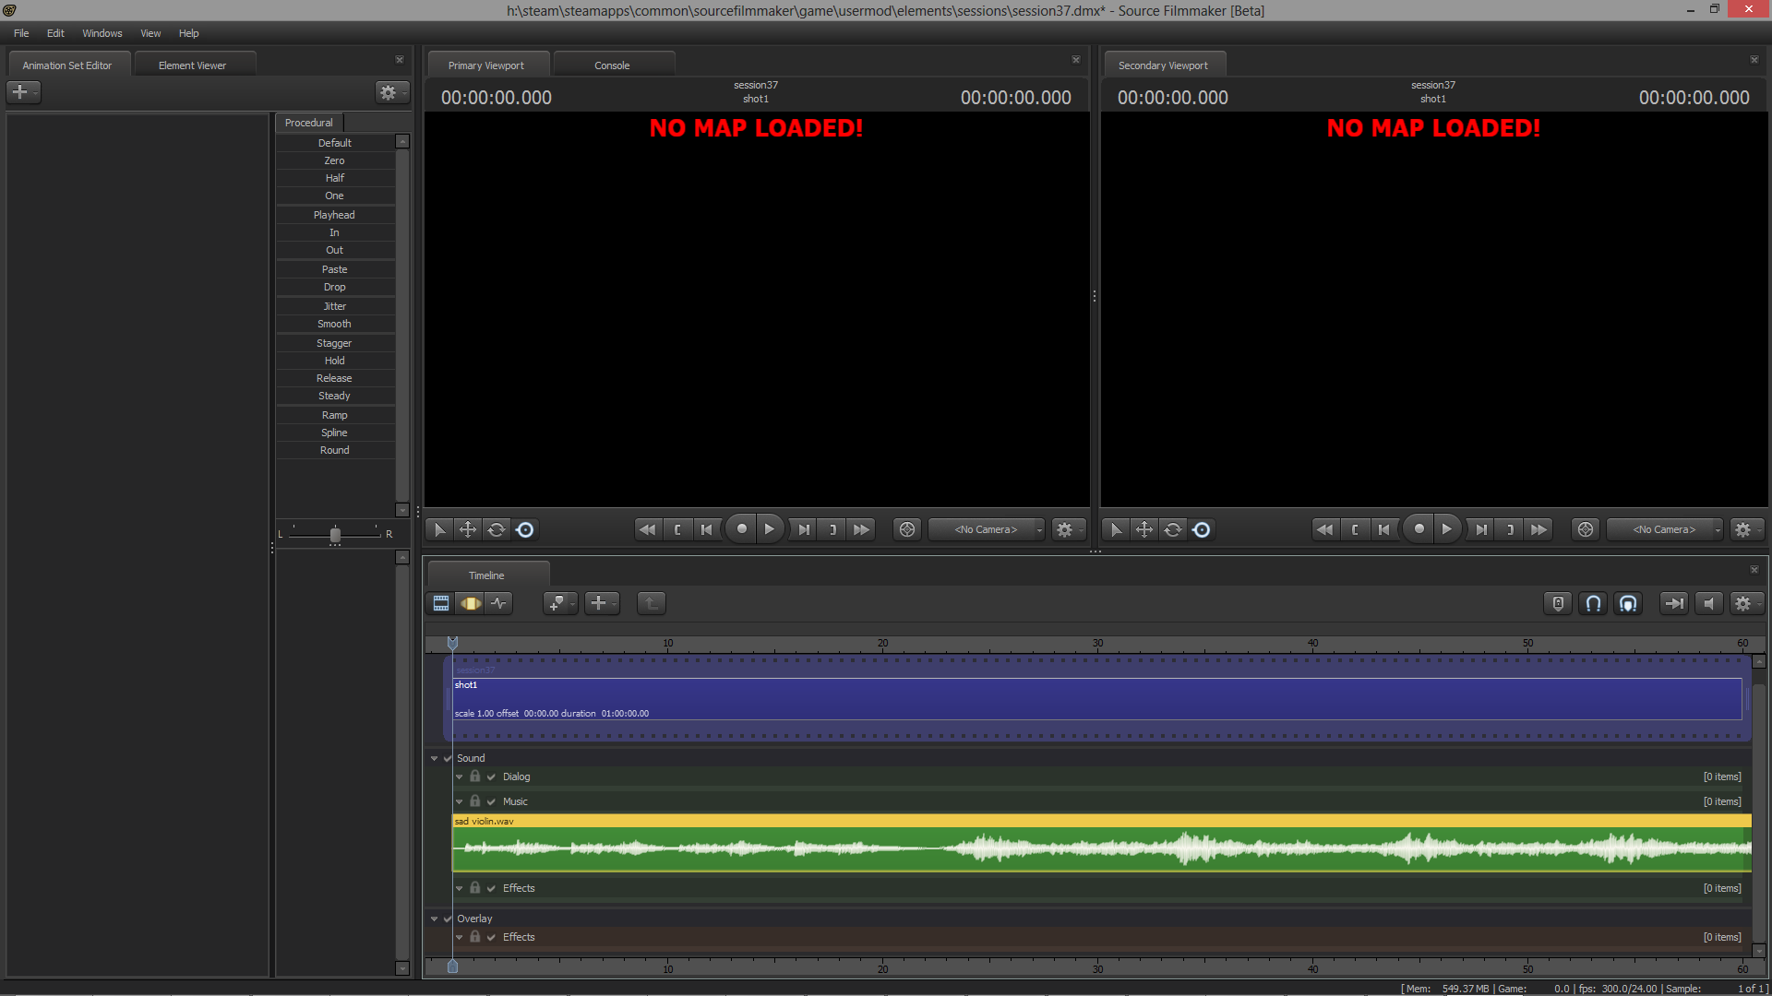Toggle the Sound group checkmark
This screenshot has width=1772, height=996.
(448, 759)
